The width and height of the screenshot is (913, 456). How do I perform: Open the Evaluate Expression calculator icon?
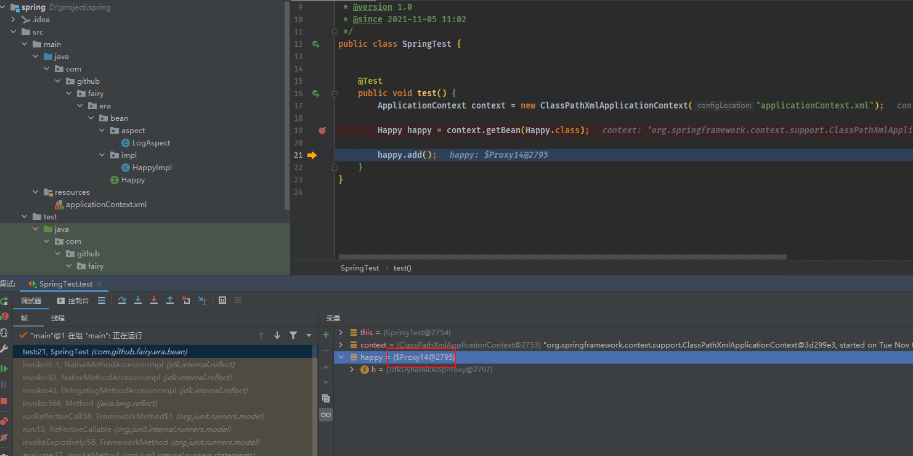pyautogui.click(x=222, y=300)
